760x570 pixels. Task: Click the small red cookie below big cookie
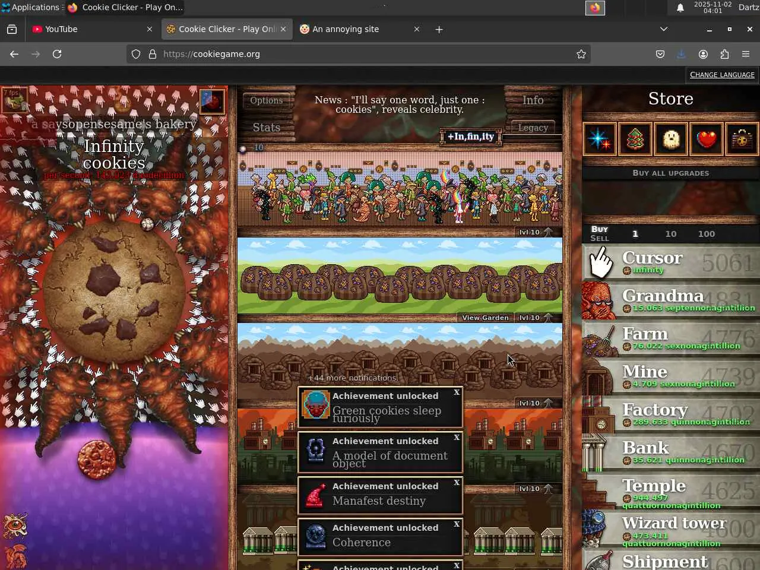(x=96, y=459)
